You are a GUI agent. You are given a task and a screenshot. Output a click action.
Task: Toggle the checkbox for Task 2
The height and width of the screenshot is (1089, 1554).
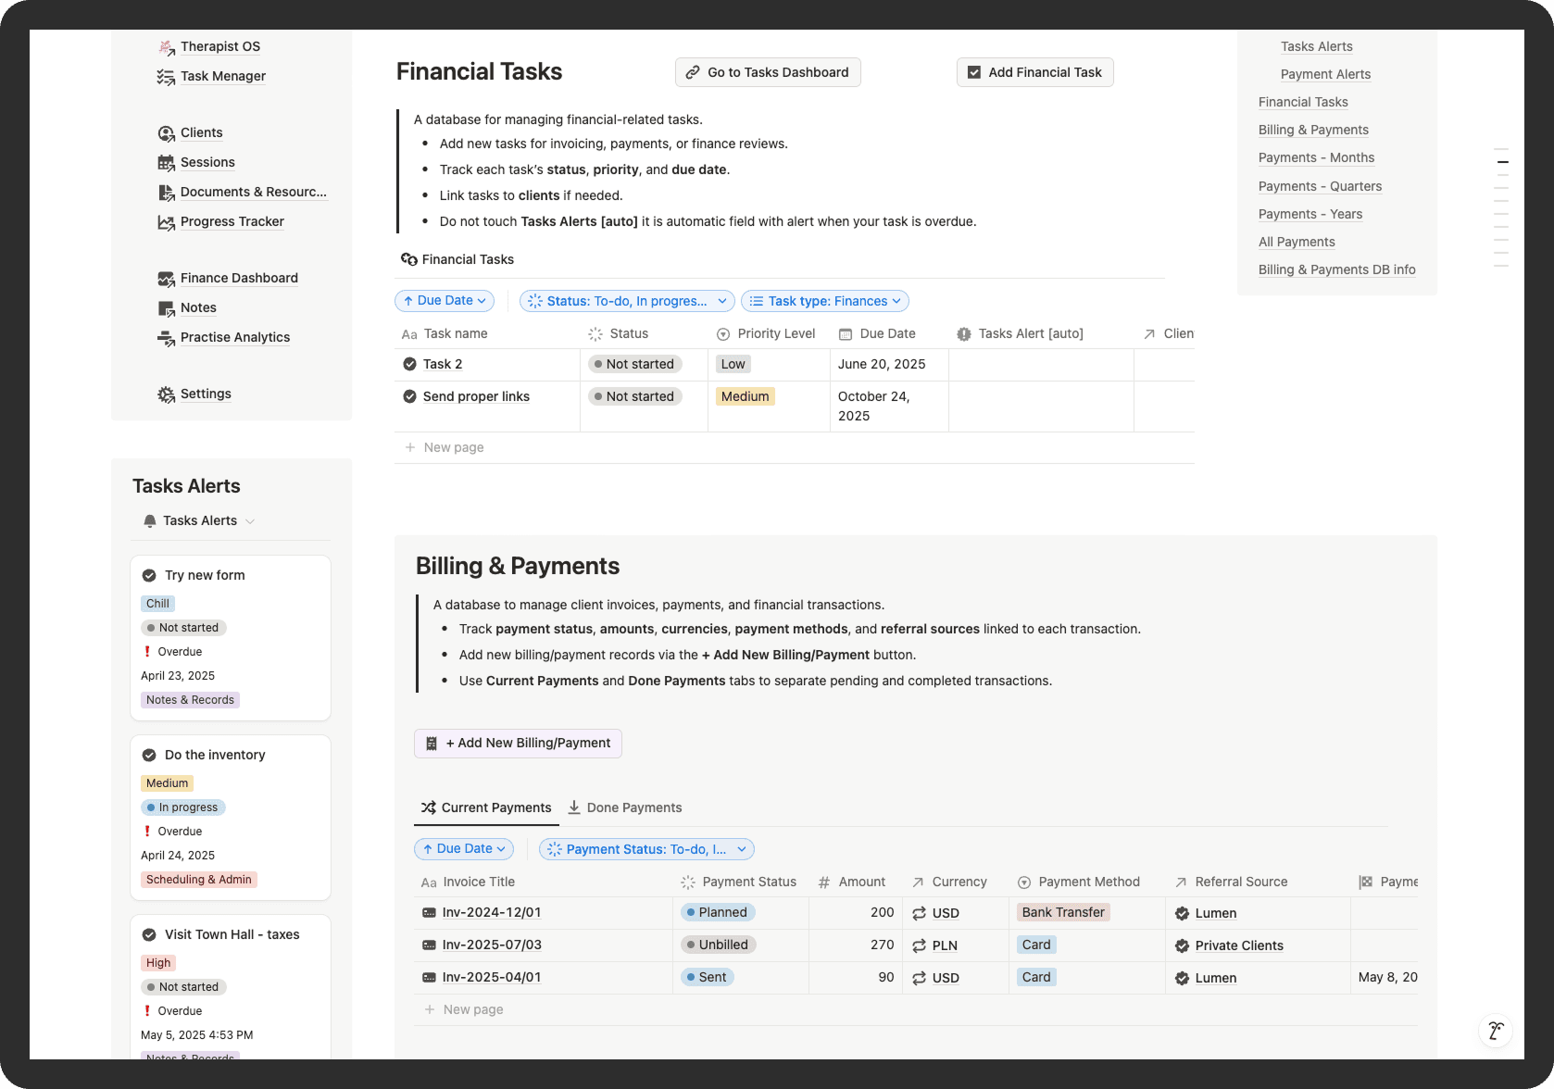point(408,364)
